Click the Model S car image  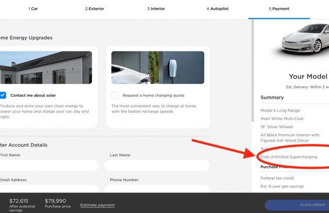(305, 40)
